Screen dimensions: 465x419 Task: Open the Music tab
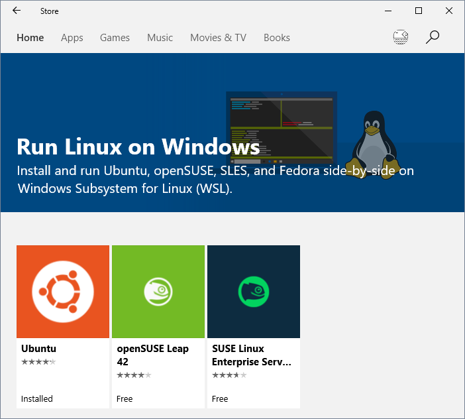coord(160,38)
